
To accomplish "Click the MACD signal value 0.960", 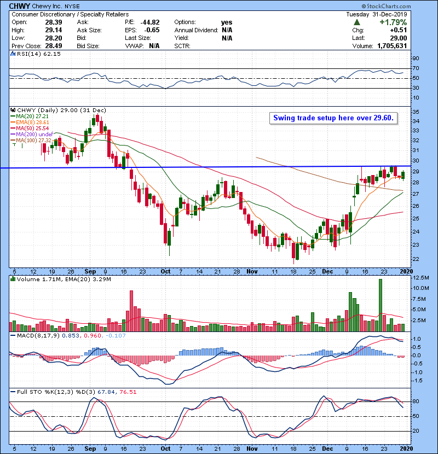I will point(93,336).
